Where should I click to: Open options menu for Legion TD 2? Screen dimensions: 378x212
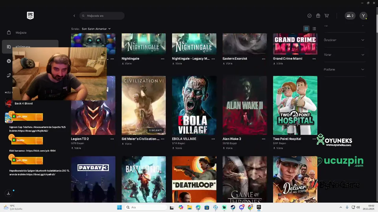point(112,139)
